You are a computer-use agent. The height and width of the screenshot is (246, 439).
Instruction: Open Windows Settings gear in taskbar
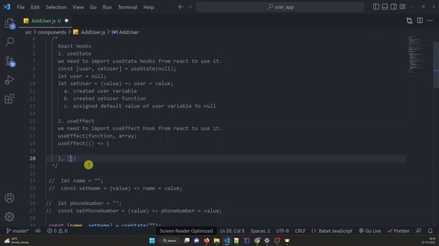click(x=267, y=241)
